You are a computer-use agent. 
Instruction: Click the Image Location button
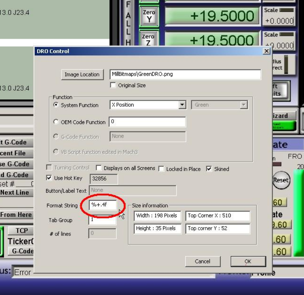coord(82,75)
